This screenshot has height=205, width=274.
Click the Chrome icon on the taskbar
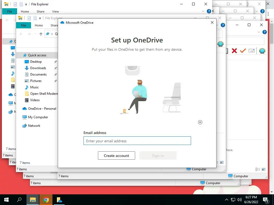click(x=46, y=200)
